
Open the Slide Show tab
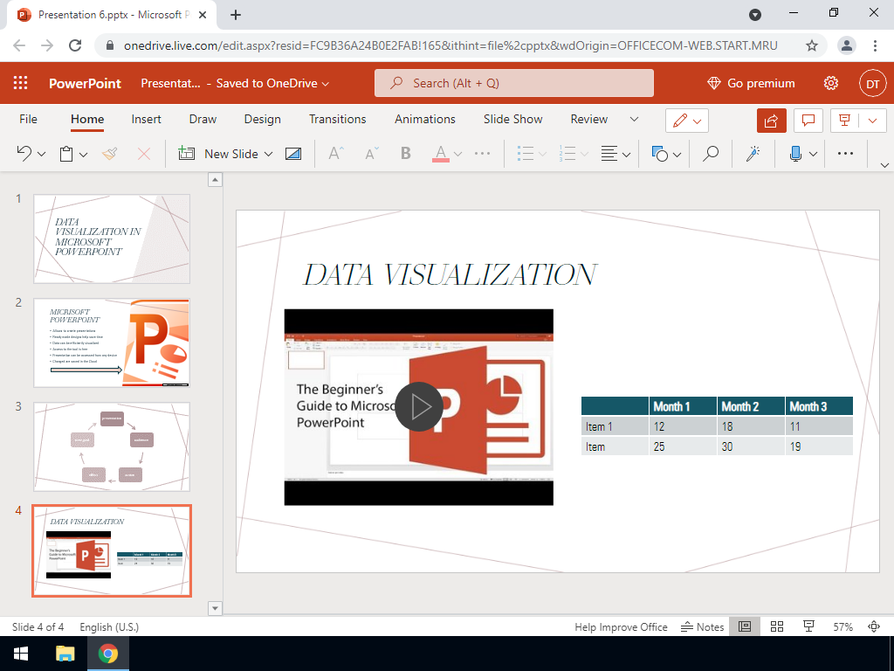click(513, 119)
